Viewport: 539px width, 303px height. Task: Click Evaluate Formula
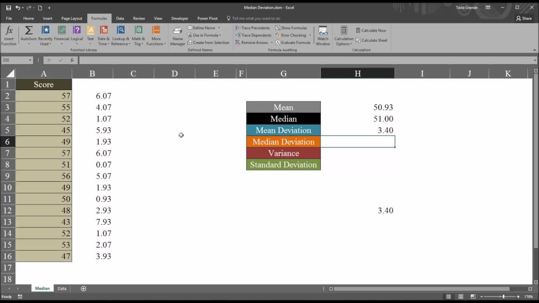(293, 43)
